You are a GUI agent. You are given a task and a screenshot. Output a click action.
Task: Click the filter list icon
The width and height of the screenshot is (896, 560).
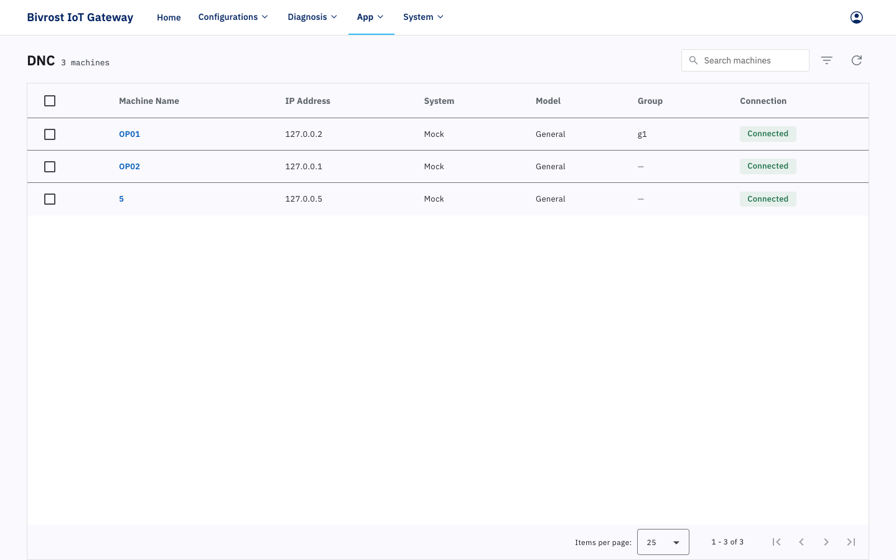coord(826,60)
